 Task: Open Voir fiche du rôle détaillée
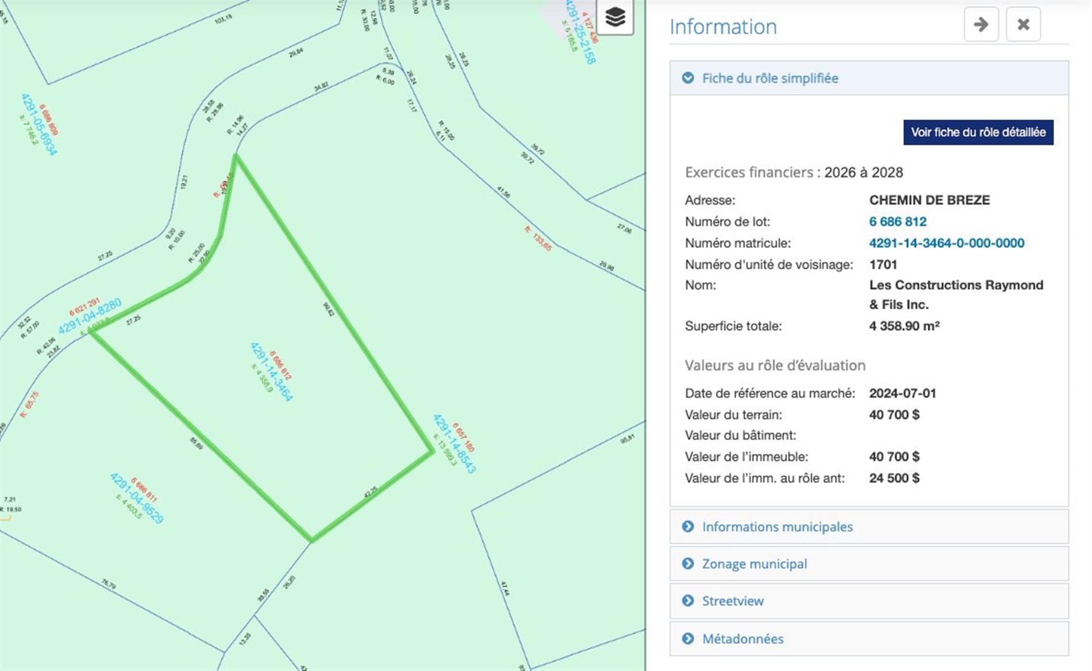[x=978, y=132]
